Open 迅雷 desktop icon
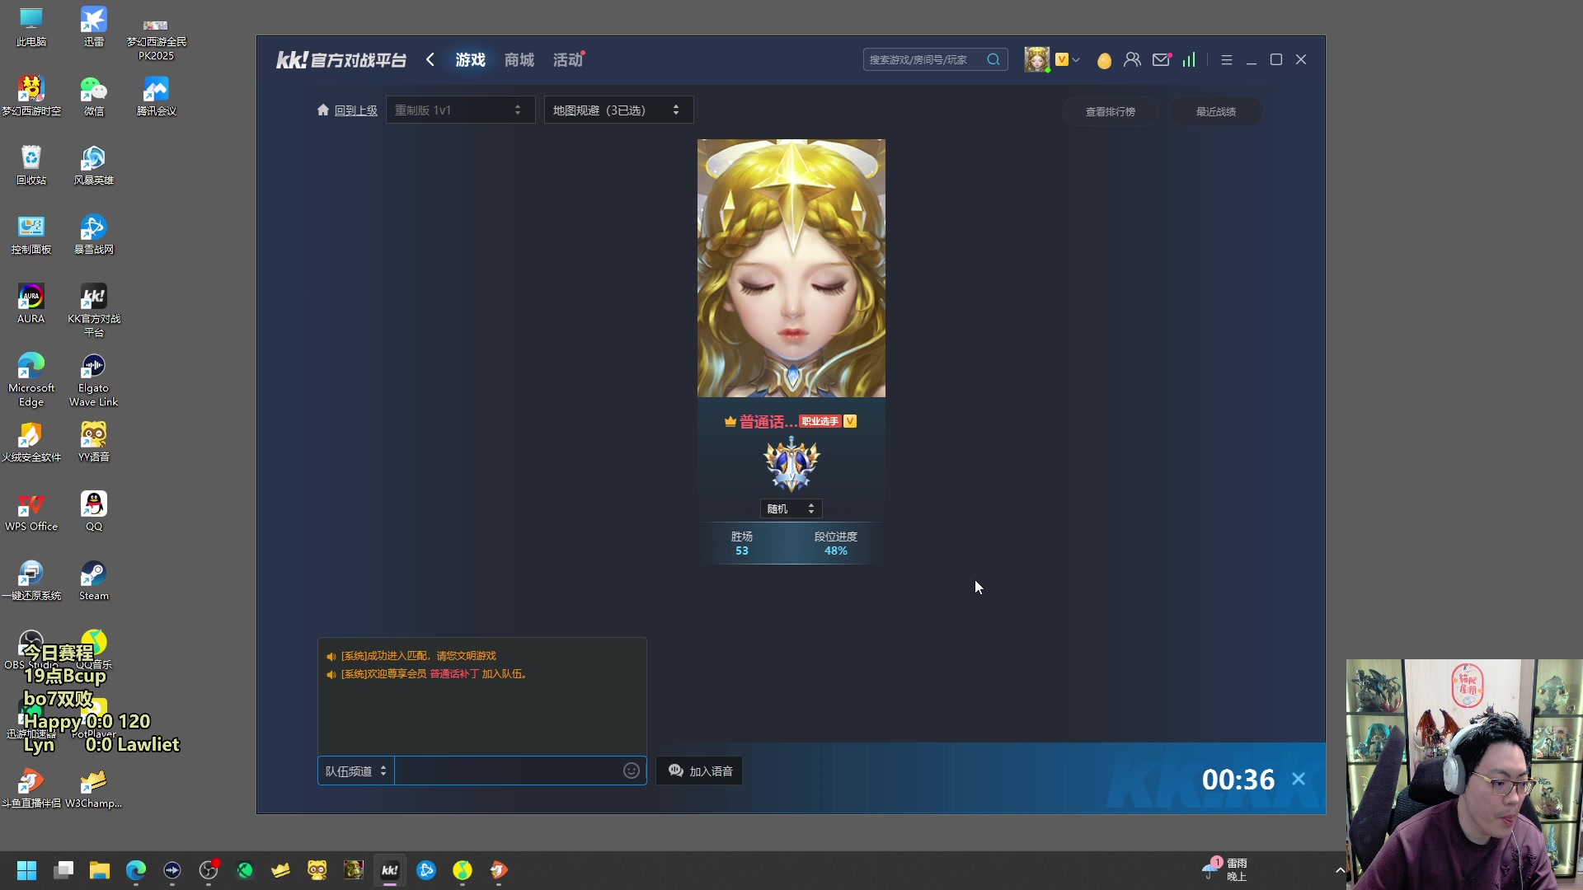1583x890 pixels. [x=94, y=27]
